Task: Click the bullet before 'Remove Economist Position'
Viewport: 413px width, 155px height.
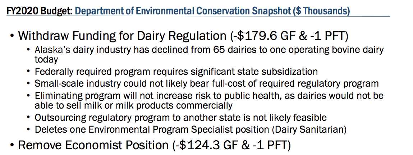Action: click(12, 146)
